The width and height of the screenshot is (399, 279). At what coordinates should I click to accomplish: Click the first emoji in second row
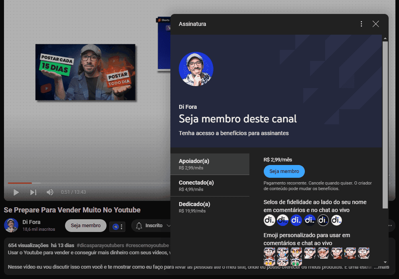269,262
